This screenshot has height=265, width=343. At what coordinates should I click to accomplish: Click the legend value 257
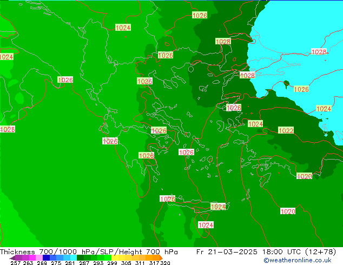point(16,263)
